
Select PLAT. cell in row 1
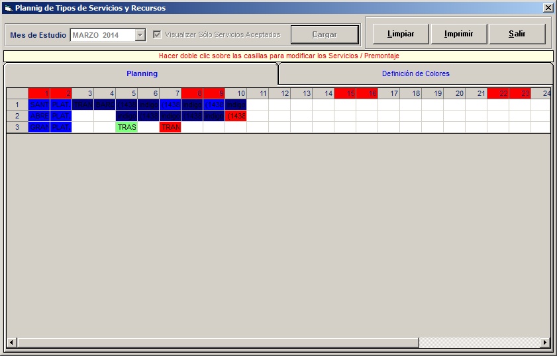click(61, 105)
